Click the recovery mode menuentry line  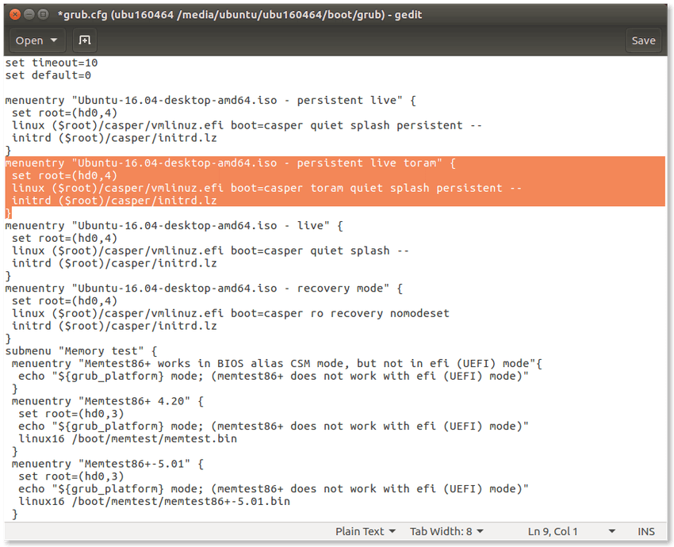[204, 289]
